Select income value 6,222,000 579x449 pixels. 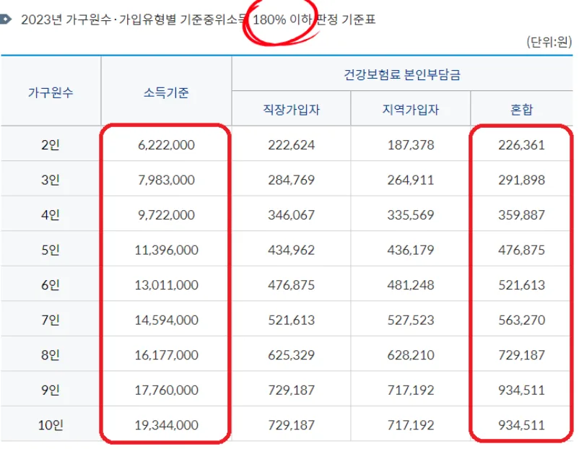coord(166,145)
